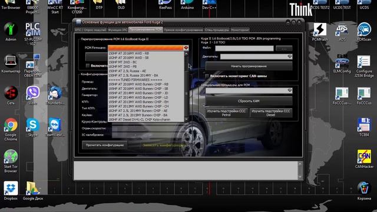Click the firmware list scrollbar down arrow
This screenshot has height=212, width=377.
186,119
